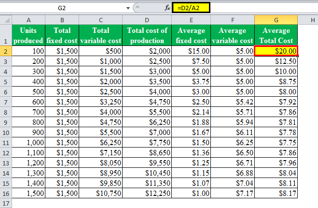Select cell showing $3,250
This screenshot has height=208, width=318.
coord(100,102)
